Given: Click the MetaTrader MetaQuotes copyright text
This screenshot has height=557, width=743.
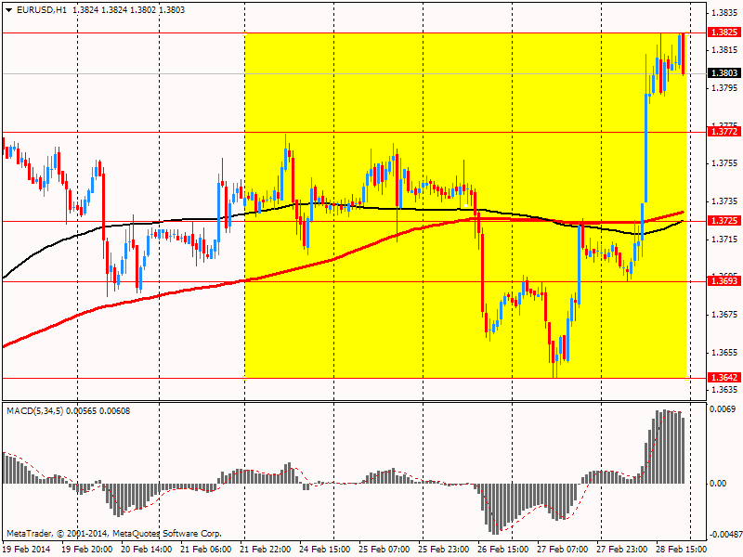Looking at the screenshot, I should click(x=113, y=534).
